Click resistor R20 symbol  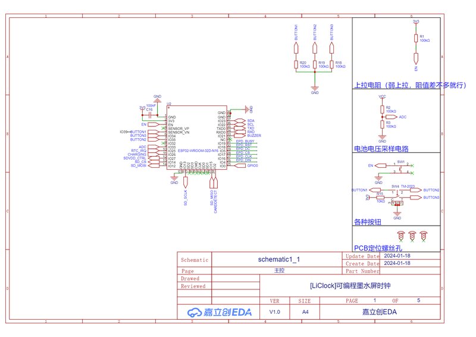pos(296,64)
